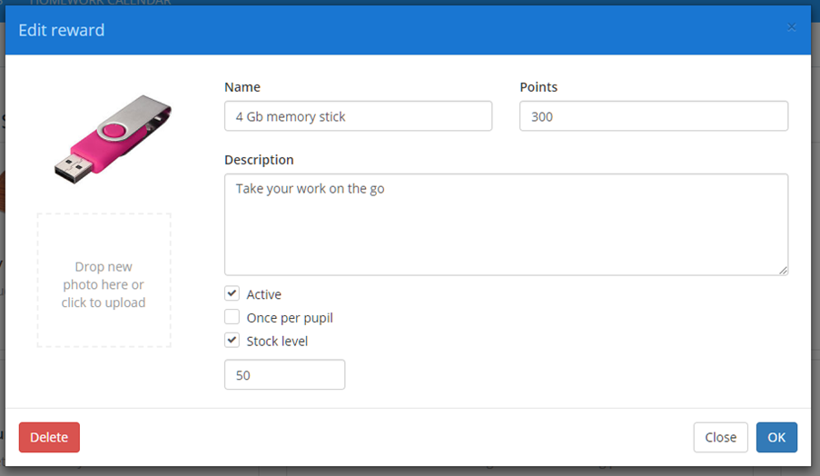Click the stock quantity field showing 50
This screenshot has height=476, width=820.
pyautogui.click(x=284, y=375)
